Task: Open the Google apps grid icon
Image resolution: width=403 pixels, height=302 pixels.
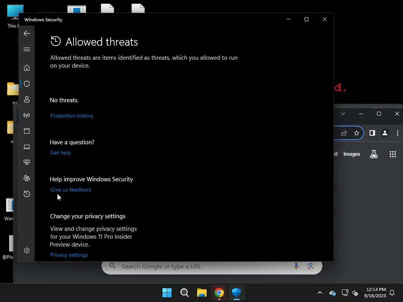Action: click(392, 154)
